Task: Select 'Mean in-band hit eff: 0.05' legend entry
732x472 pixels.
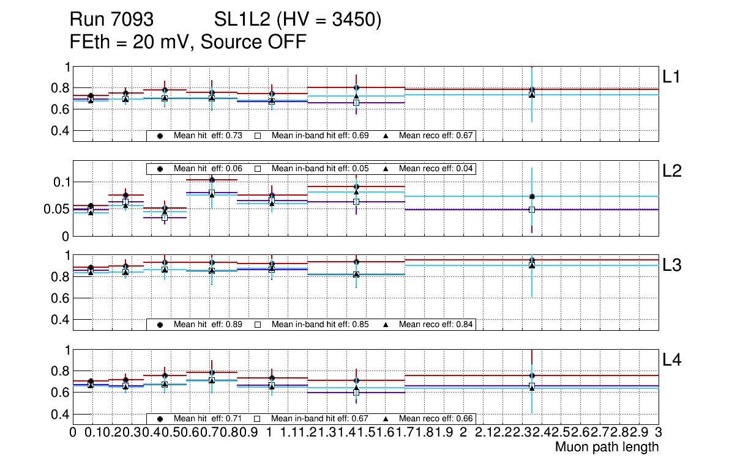Action: 319,169
